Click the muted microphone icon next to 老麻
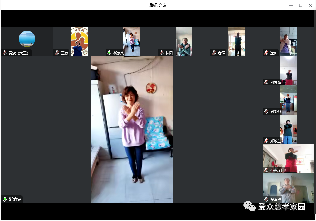This screenshot has width=316, height=221. (214, 53)
